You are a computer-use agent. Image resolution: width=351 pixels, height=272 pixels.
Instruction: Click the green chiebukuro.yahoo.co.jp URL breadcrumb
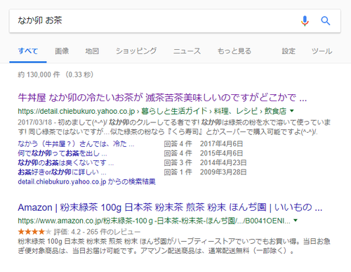(152, 111)
